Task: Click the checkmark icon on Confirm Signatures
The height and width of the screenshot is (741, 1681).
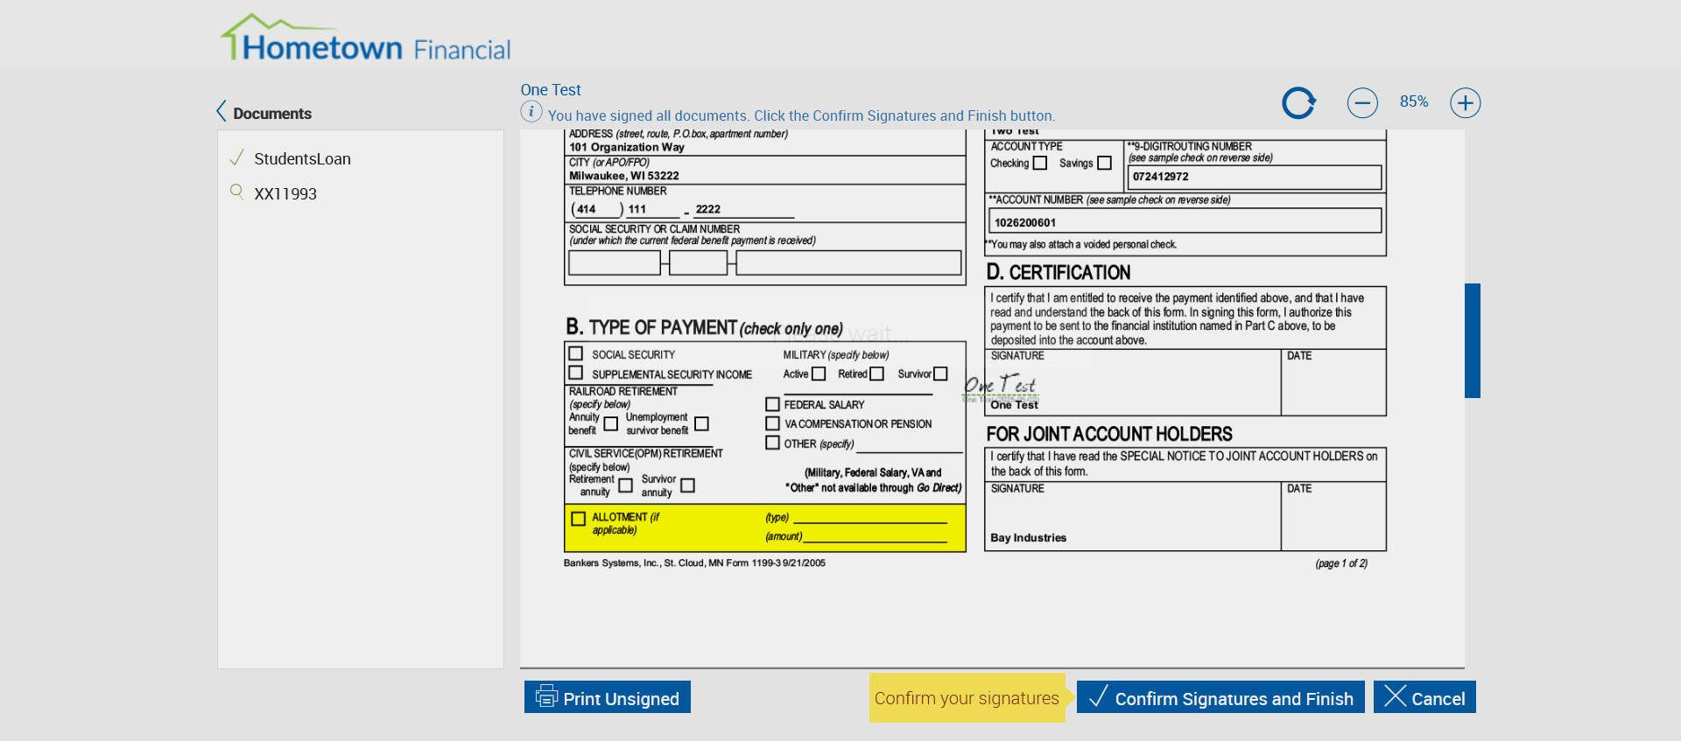Action: pyautogui.click(x=1099, y=696)
